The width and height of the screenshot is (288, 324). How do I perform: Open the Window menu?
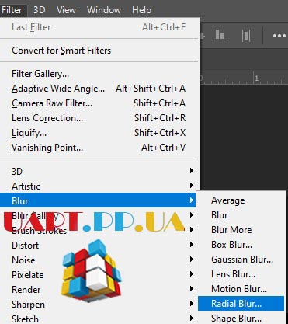pyautogui.click(x=104, y=10)
